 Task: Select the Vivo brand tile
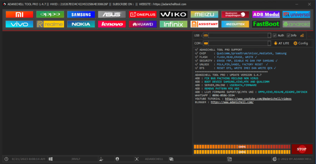[19, 24]
